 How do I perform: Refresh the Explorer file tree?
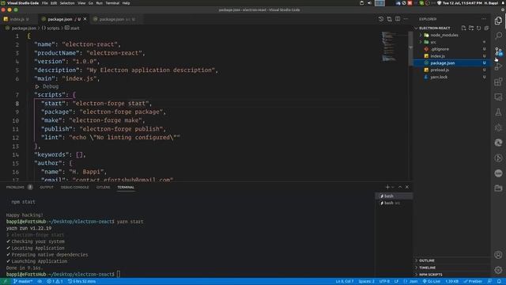479,28
